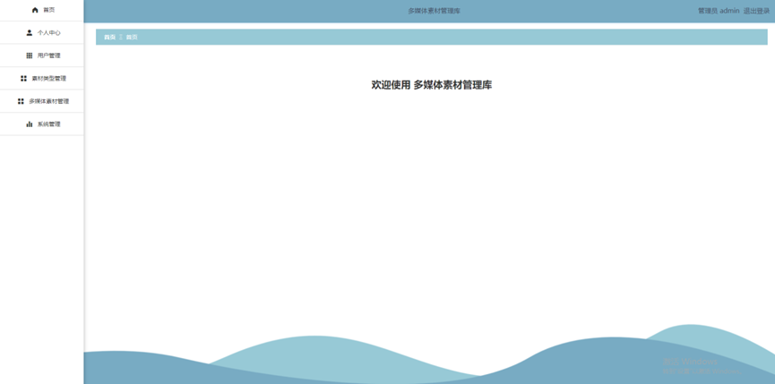This screenshot has width=775, height=384.
Task: Click the person icon beside 个人中心
Action: 30,32
